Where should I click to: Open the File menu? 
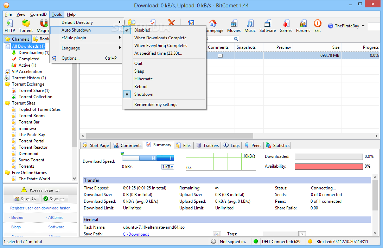click(x=8, y=14)
